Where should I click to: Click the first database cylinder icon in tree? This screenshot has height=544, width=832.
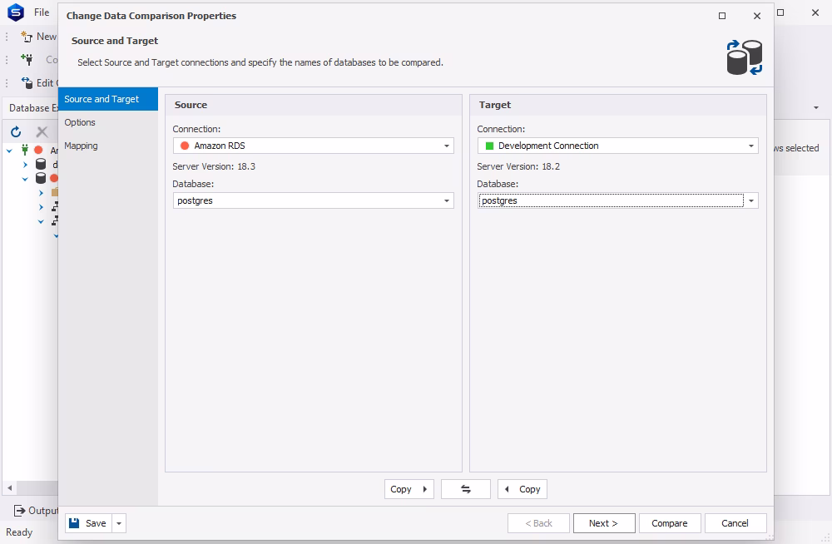[40, 165]
